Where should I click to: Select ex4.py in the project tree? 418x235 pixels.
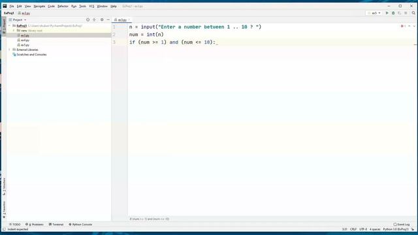coord(25,40)
